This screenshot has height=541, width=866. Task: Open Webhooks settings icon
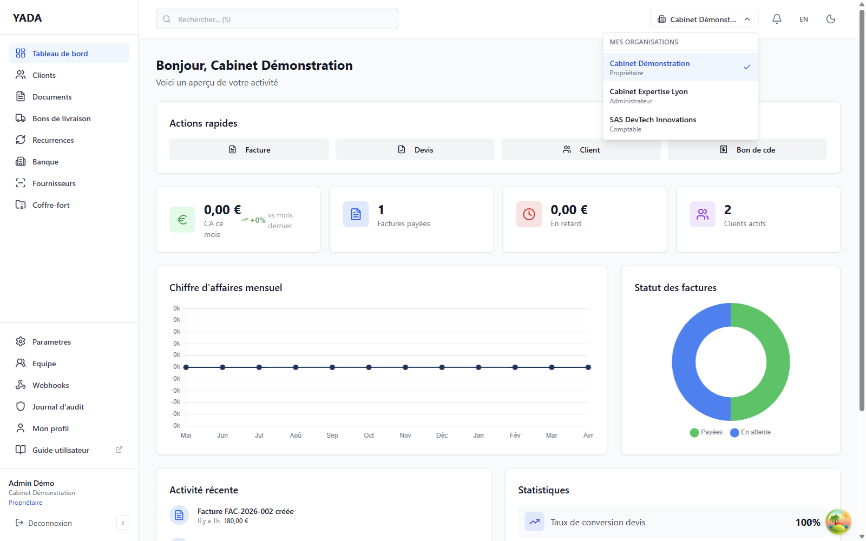pyautogui.click(x=21, y=385)
